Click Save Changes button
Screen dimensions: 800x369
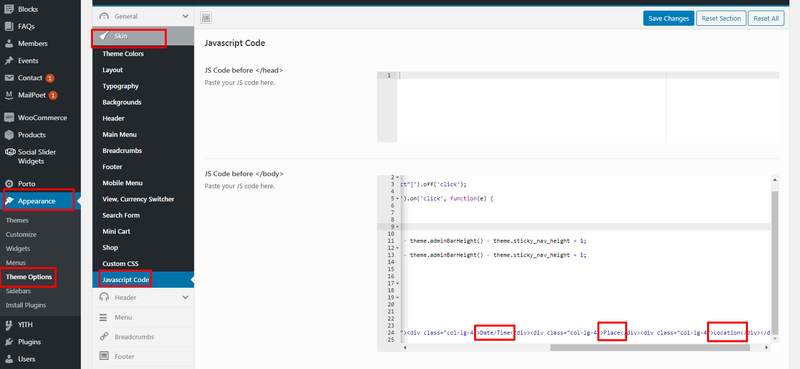coord(669,18)
